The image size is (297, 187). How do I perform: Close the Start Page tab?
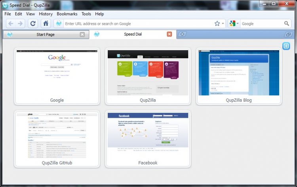coord(82,34)
